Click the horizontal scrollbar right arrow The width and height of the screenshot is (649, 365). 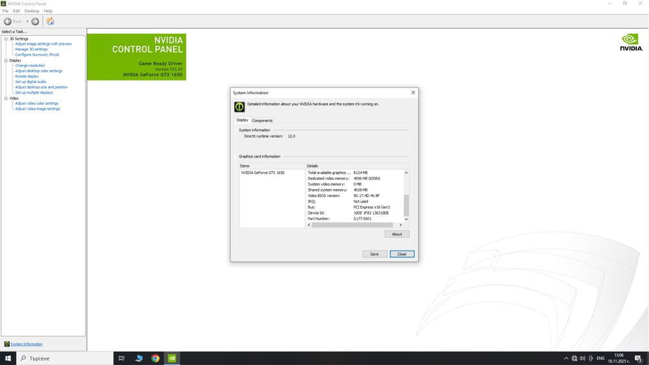click(x=400, y=225)
